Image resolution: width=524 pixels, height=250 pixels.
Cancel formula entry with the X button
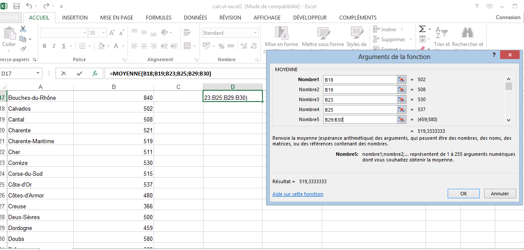click(x=64, y=73)
